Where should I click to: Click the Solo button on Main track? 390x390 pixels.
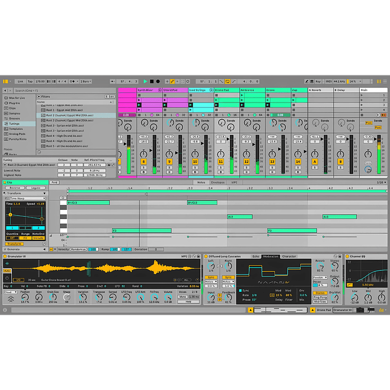[x=368, y=163]
